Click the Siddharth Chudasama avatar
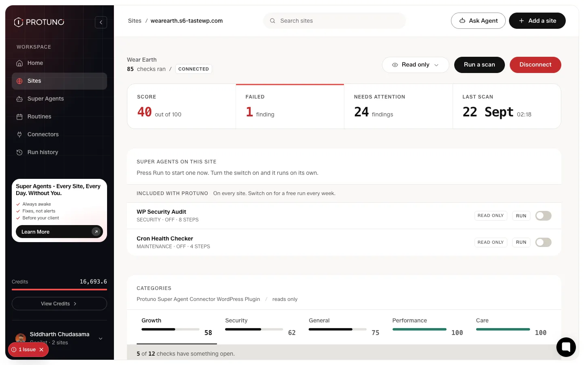The width and height of the screenshot is (584, 365). (21, 338)
